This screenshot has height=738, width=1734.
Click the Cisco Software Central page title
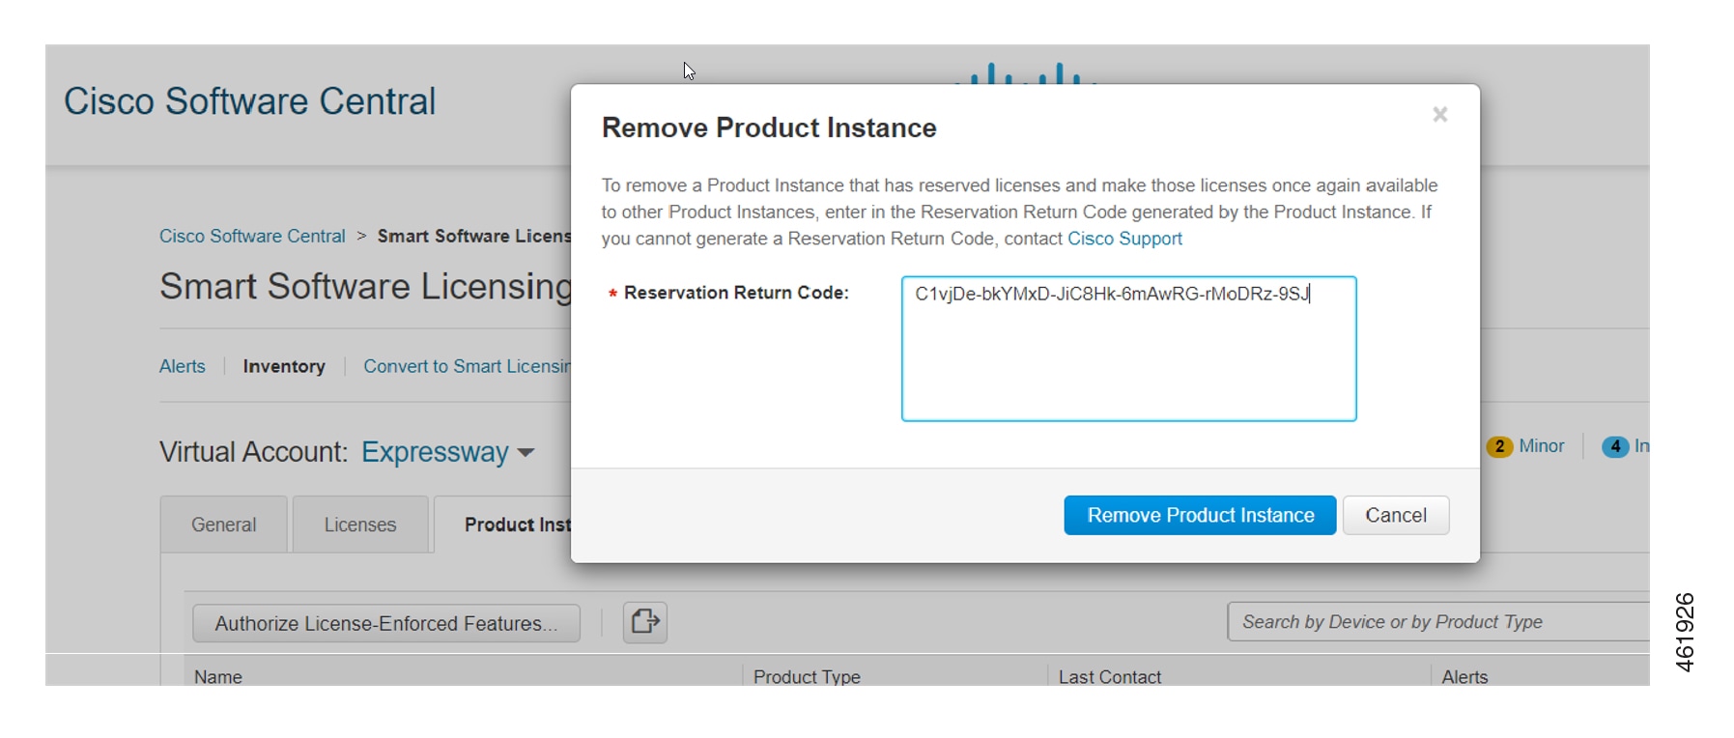[250, 101]
